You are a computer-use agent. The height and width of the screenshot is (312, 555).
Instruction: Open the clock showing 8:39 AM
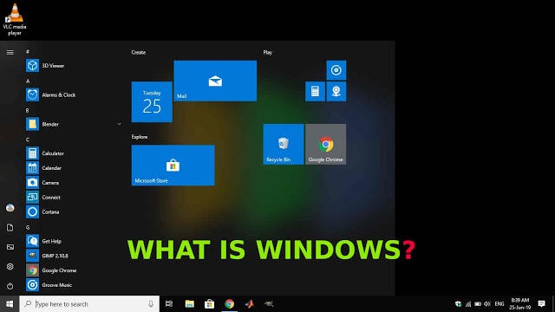pos(520,304)
